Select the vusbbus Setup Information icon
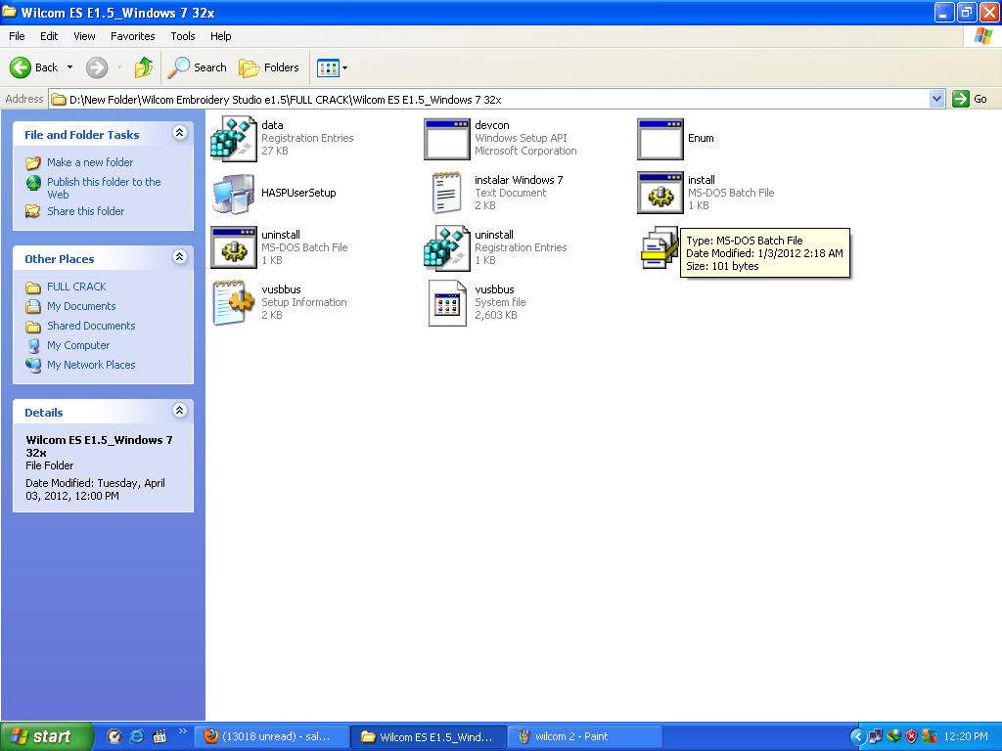The image size is (1002, 751). pyautogui.click(x=233, y=302)
